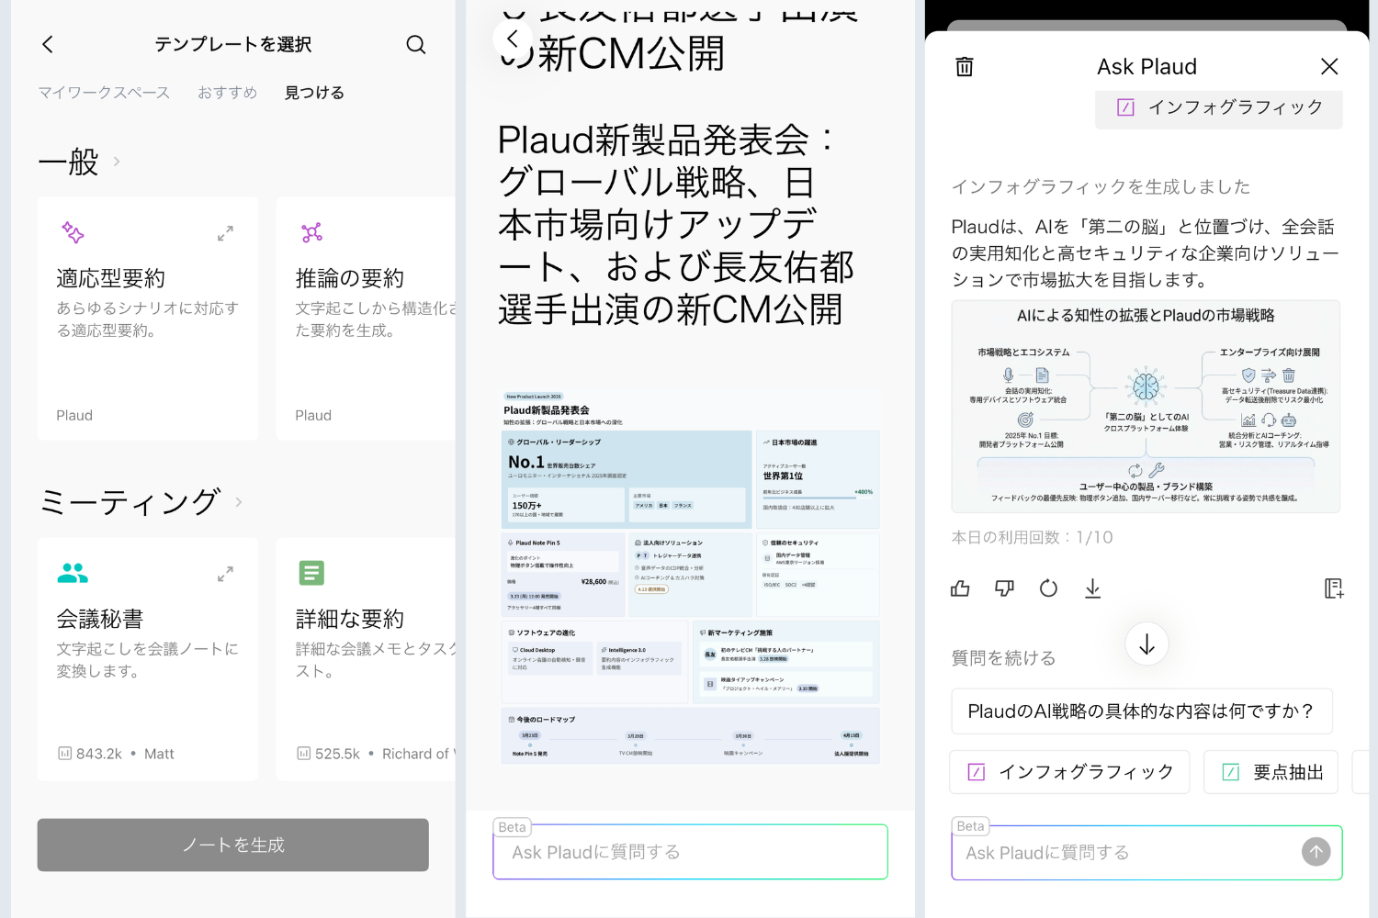Click the 525.5k usage count

(328, 754)
